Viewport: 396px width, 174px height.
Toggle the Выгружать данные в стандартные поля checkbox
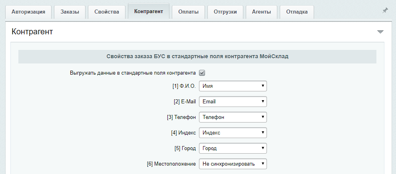click(202, 73)
